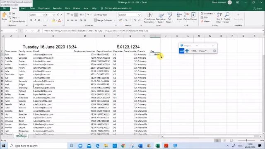265x149 pixels.
Task: Open the Font Color dropdown arrow
Action: [62, 20]
